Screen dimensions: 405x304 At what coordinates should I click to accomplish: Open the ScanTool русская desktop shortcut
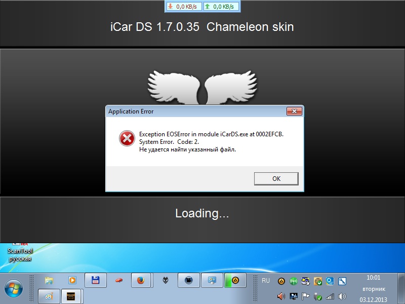pyautogui.click(x=20, y=253)
